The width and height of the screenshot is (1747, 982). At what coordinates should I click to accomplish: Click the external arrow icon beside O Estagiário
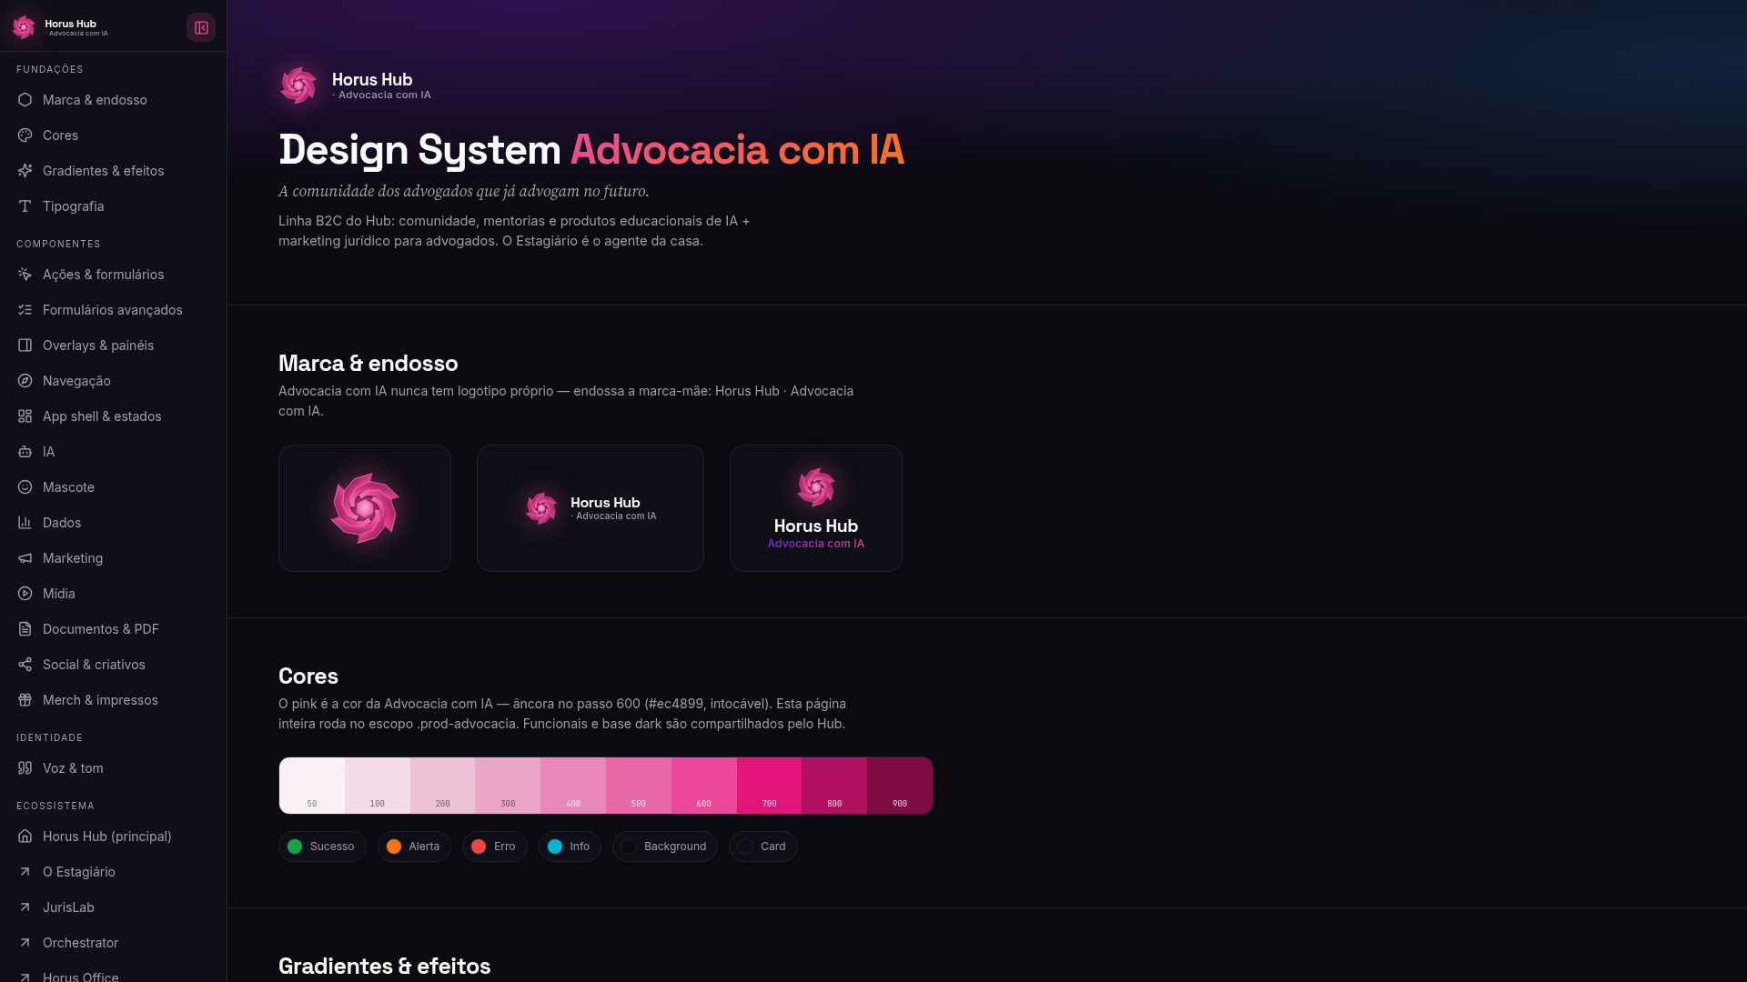(25, 872)
